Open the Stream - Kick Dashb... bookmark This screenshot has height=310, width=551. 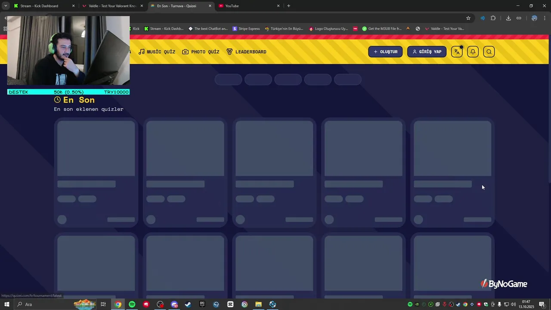(164, 29)
